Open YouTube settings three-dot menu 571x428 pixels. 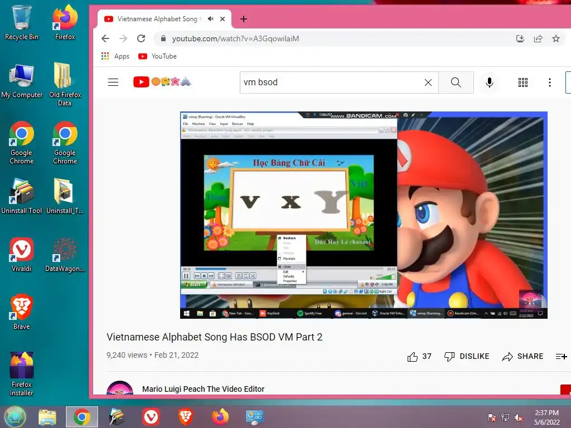click(x=549, y=82)
